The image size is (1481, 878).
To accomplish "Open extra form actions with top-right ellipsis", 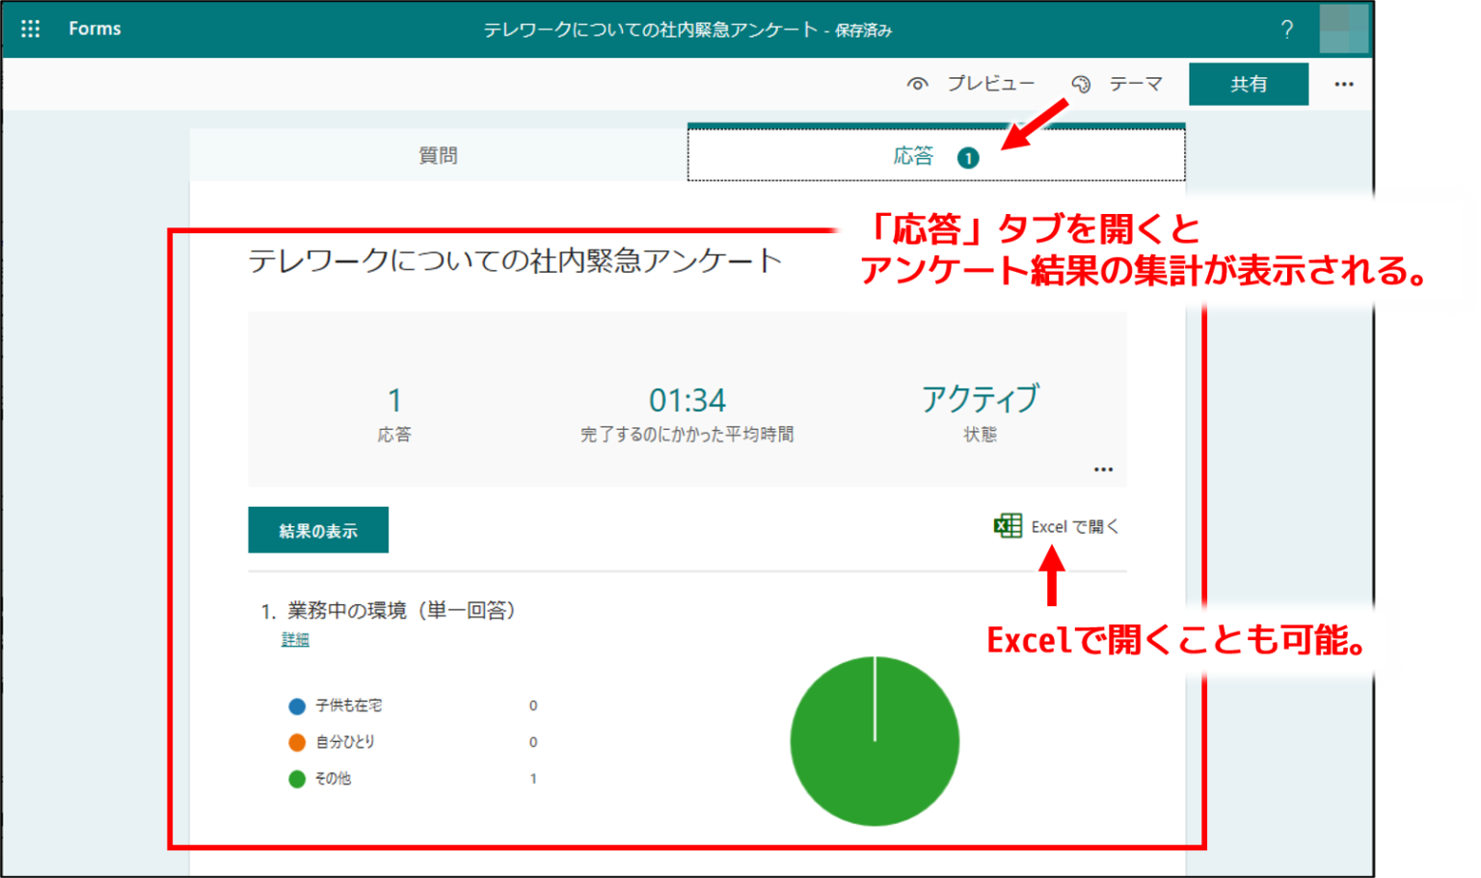I will click(1344, 84).
